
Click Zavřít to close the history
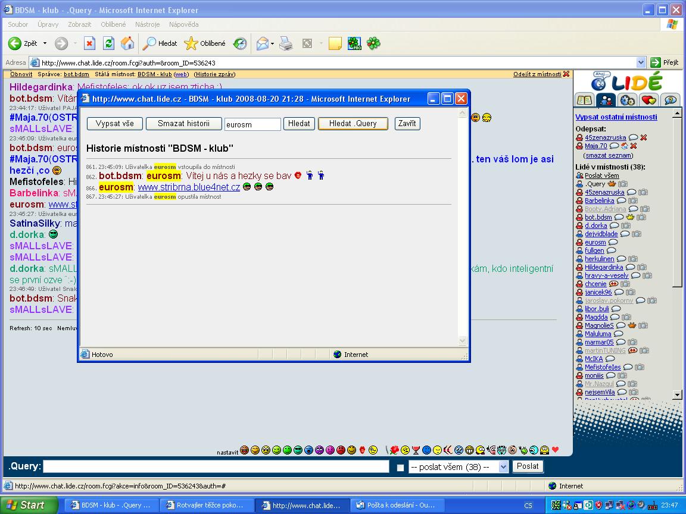407,124
